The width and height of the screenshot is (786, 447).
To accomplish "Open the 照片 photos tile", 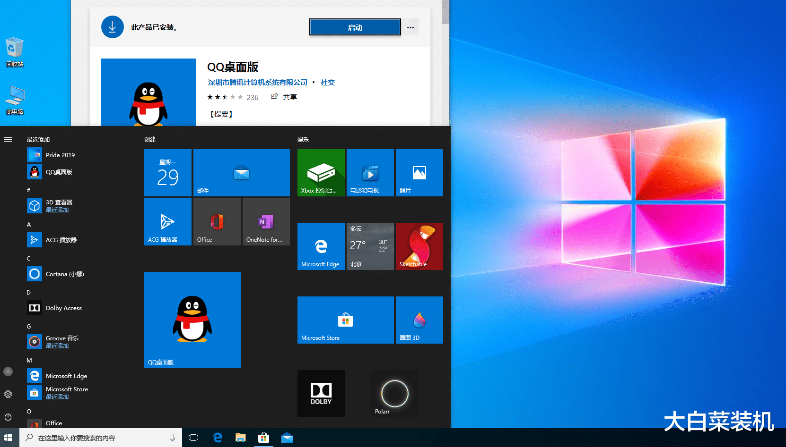I will 419,172.
